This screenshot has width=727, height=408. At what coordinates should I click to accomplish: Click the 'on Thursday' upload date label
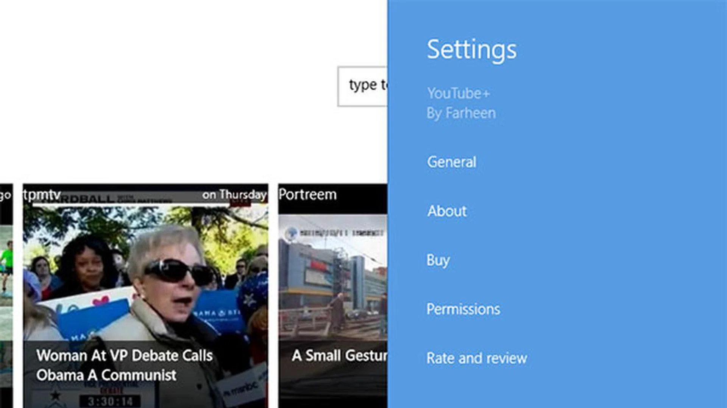click(x=234, y=195)
